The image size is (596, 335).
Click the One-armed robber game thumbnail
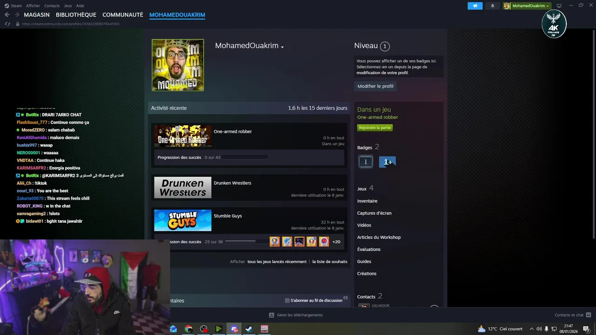click(x=183, y=136)
